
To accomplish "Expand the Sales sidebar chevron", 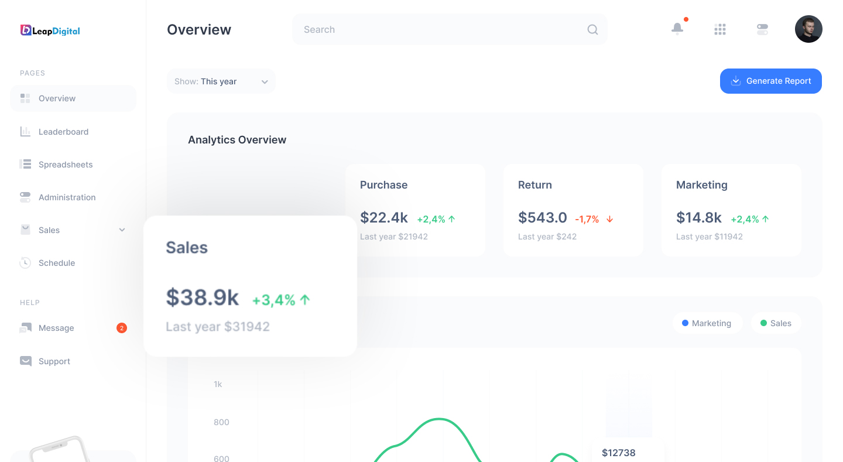I will 122,230.
